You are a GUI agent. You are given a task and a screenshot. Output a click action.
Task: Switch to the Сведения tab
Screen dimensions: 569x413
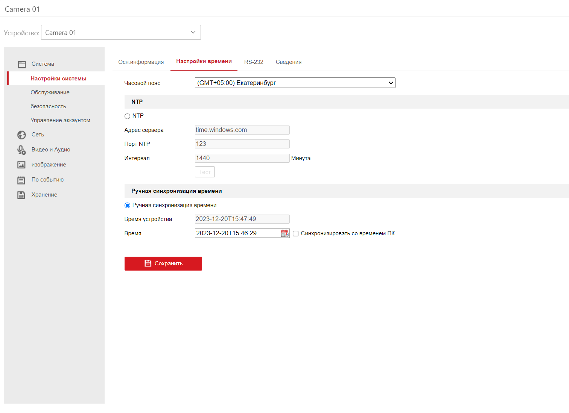click(x=288, y=62)
